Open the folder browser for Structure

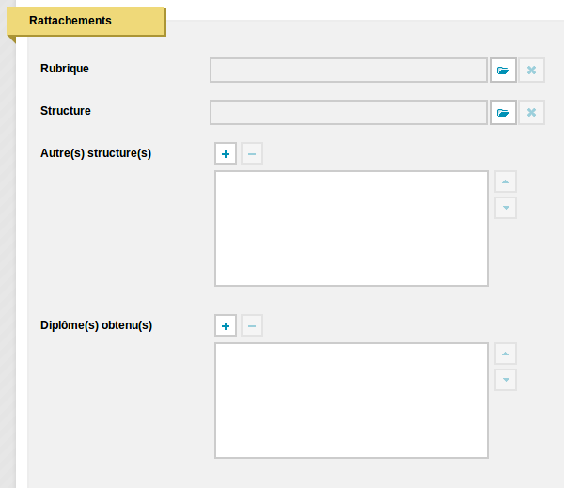[503, 113]
